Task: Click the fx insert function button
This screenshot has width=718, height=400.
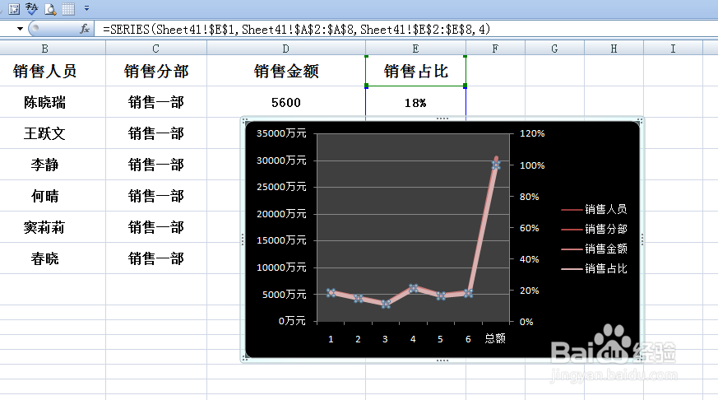Action: tap(85, 29)
